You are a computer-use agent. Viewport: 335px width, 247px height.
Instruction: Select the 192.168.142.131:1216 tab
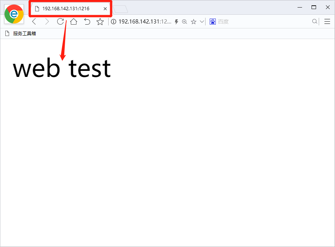tap(70, 9)
